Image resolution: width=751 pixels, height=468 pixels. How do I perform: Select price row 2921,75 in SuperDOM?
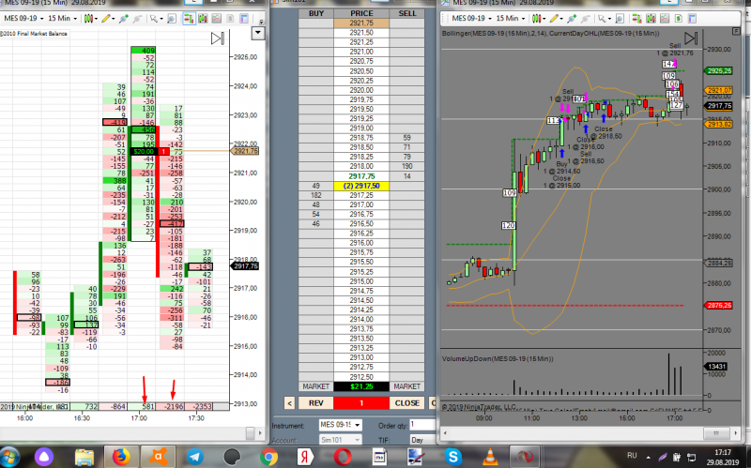(x=361, y=23)
